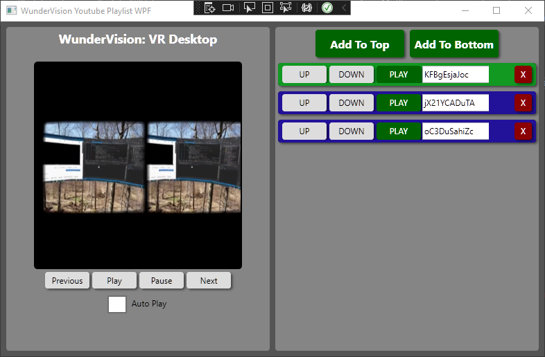The width and height of the screenshot is (545, 357).
Task: Click Track Focused Element icon
Action: (x=286, y=8)
